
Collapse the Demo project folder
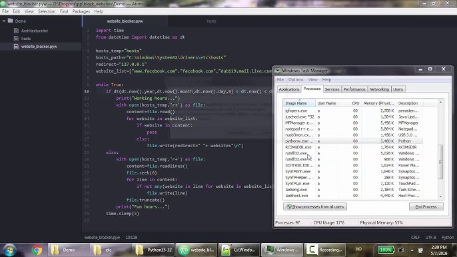tap(4, 21)
